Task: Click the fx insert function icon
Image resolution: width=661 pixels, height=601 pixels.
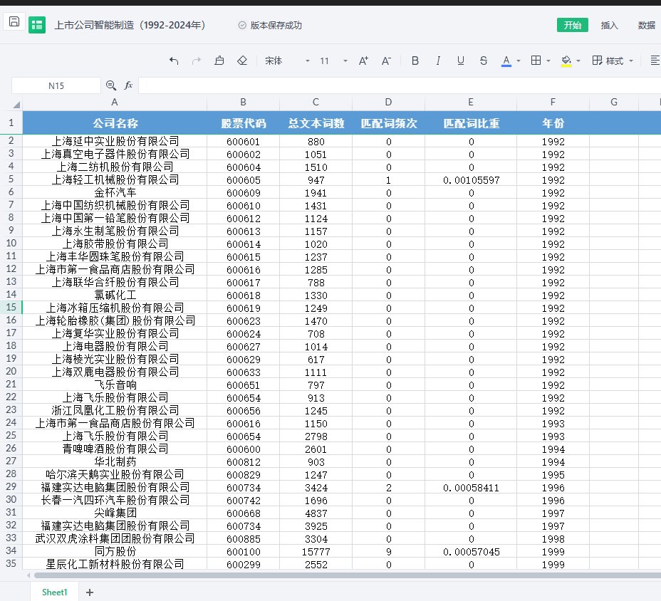Action: click(x=129, y=85)
